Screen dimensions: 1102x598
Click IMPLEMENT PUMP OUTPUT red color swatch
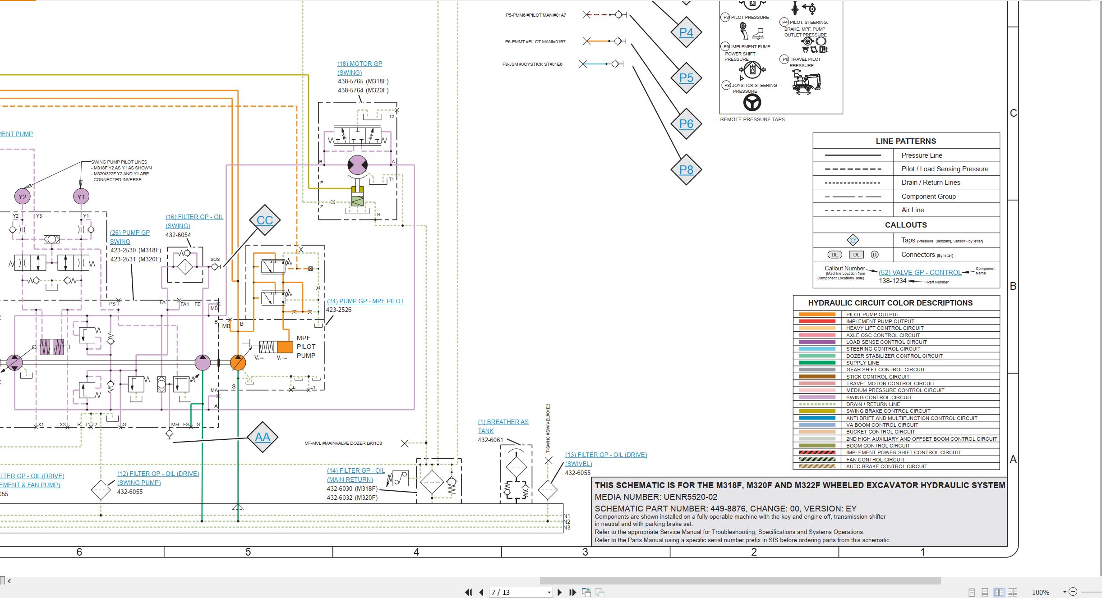[x=817, y=321]
